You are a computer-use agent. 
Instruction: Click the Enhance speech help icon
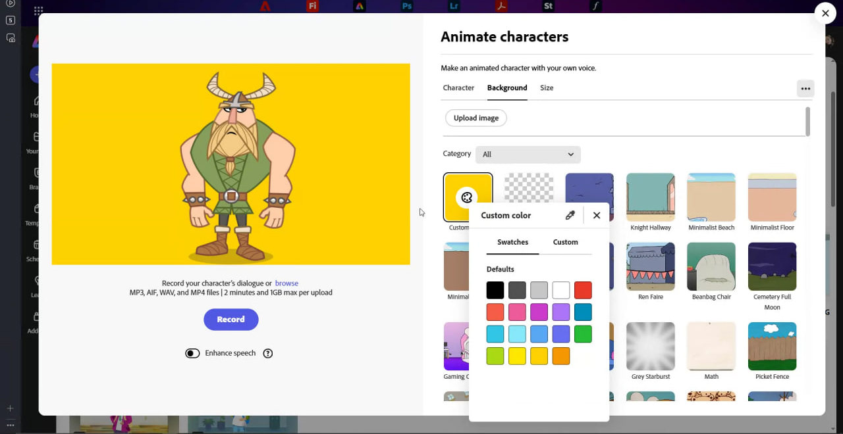(x=268, y=353)
